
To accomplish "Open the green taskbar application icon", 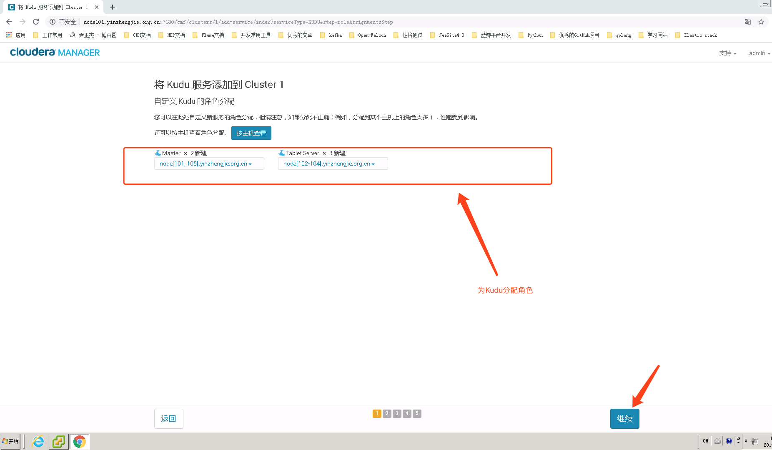I will 59,441.
